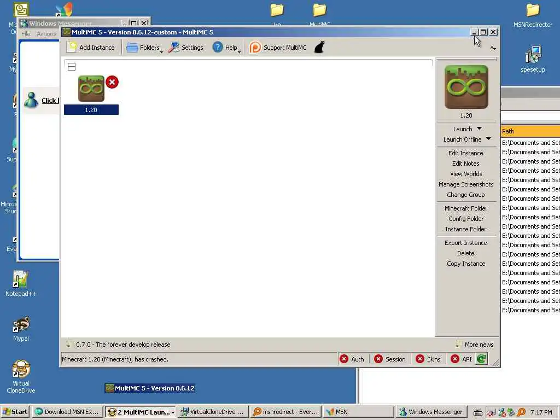The image size is (560, 420).
Task: Open File menu in Windows Messenger
Action: (x=26, y=34)
